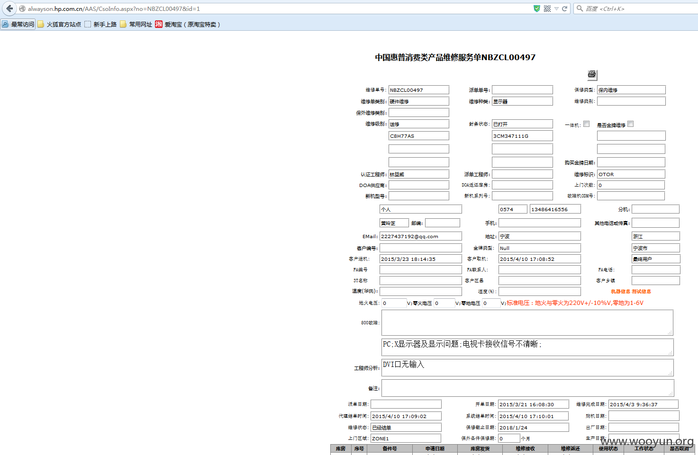Click the Taobao red icon in bookmarks bar
Screen dimensions: 698x455
coord(159,24)
